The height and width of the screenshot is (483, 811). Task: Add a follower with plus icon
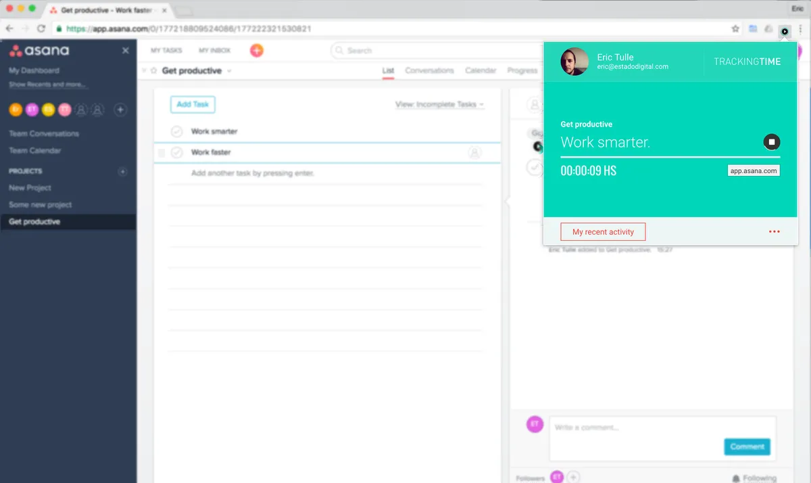click(573, 478)
